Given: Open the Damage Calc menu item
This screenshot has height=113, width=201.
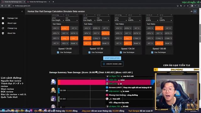Looking at the screenshot, I should pyautogui.click(x=13, y=18).
